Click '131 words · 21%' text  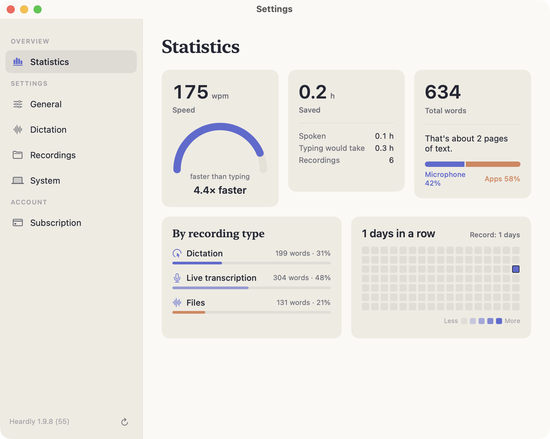304,303
